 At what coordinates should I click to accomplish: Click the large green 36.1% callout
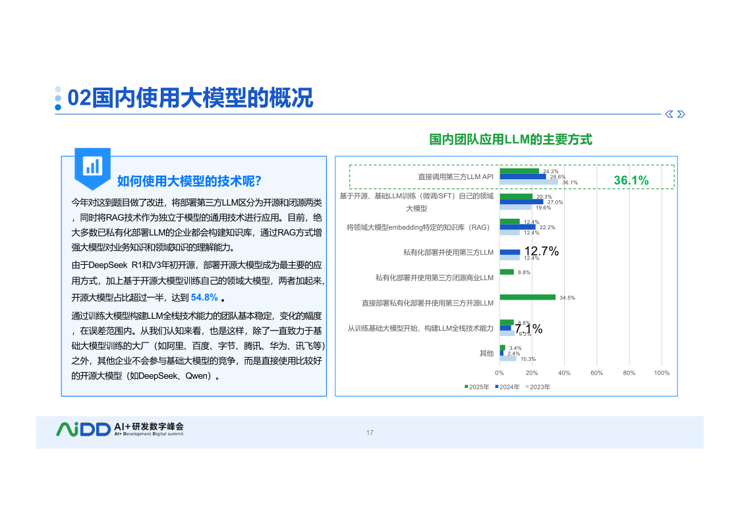[x=631, y=180]
